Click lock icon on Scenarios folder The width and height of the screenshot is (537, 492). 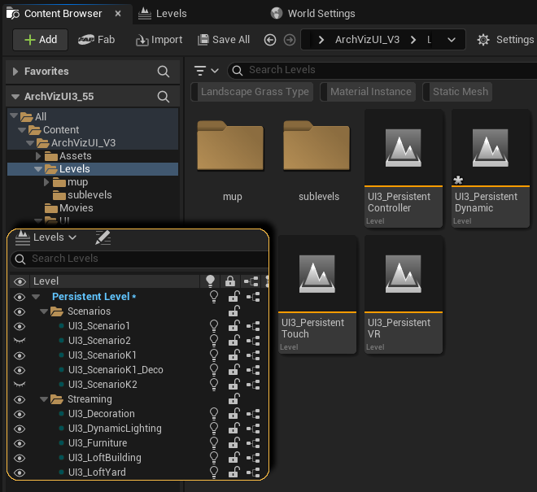234,311
